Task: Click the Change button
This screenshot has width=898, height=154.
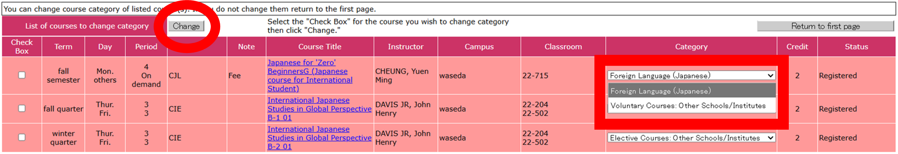Action: tap(186, 26)
